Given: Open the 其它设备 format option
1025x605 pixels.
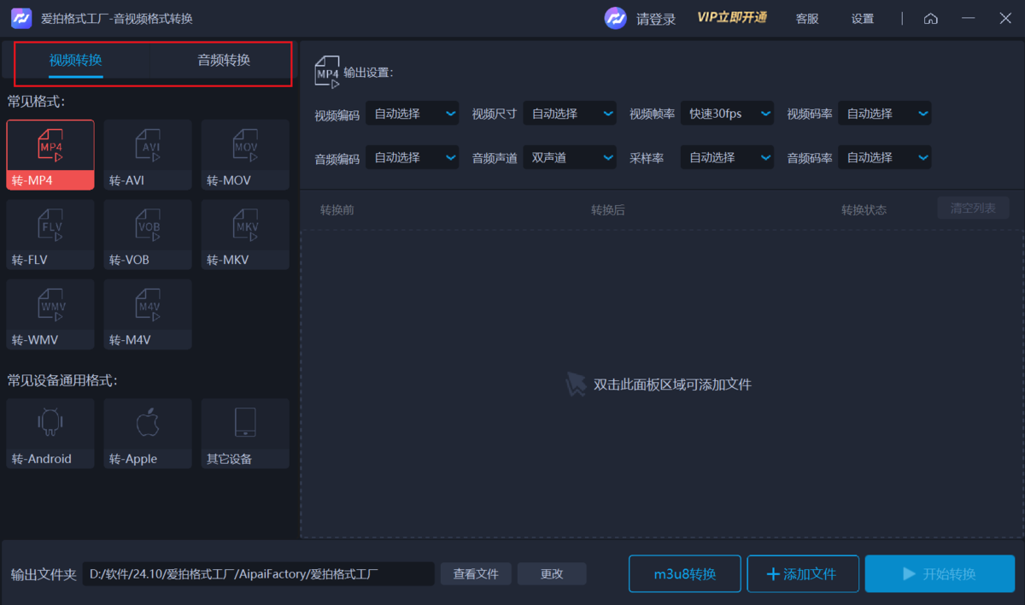Looking at the screenshot, I should [x=244, y=432].
